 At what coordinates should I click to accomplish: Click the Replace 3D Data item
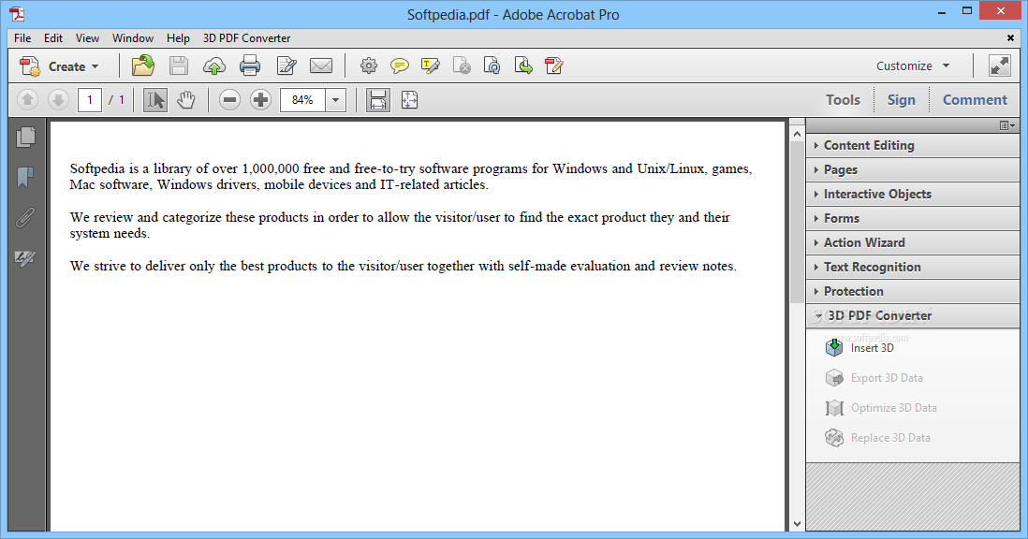pyautogui.click(x=878, y=438)
